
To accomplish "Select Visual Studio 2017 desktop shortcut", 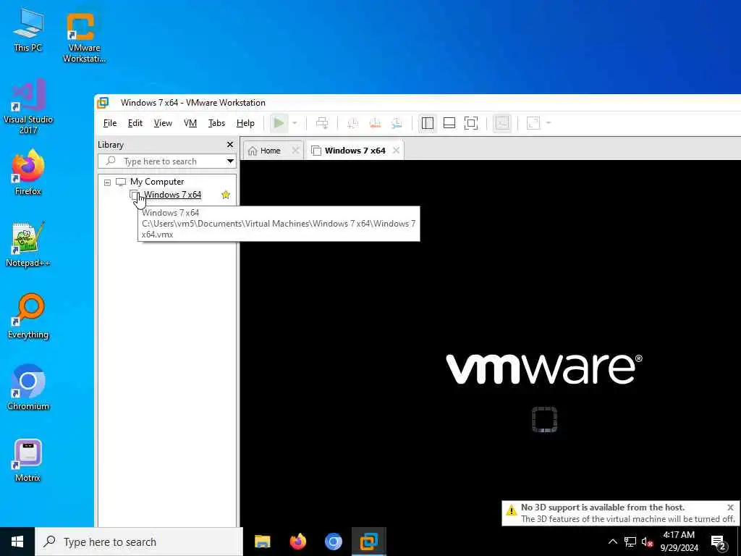I will (x=28, y=107).
